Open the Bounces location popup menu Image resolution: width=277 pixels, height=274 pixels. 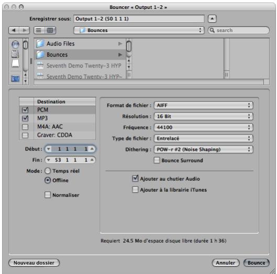click(139, 30)
